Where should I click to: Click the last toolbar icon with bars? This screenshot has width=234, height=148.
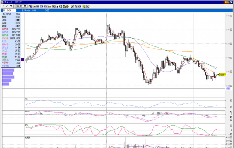click(x=88, y=6)
